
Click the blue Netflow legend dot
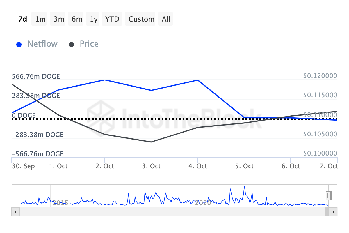(x=19, y=45)
